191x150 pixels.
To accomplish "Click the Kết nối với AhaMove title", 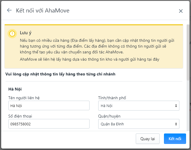I will pyautogui.click(x=43, y=10).
